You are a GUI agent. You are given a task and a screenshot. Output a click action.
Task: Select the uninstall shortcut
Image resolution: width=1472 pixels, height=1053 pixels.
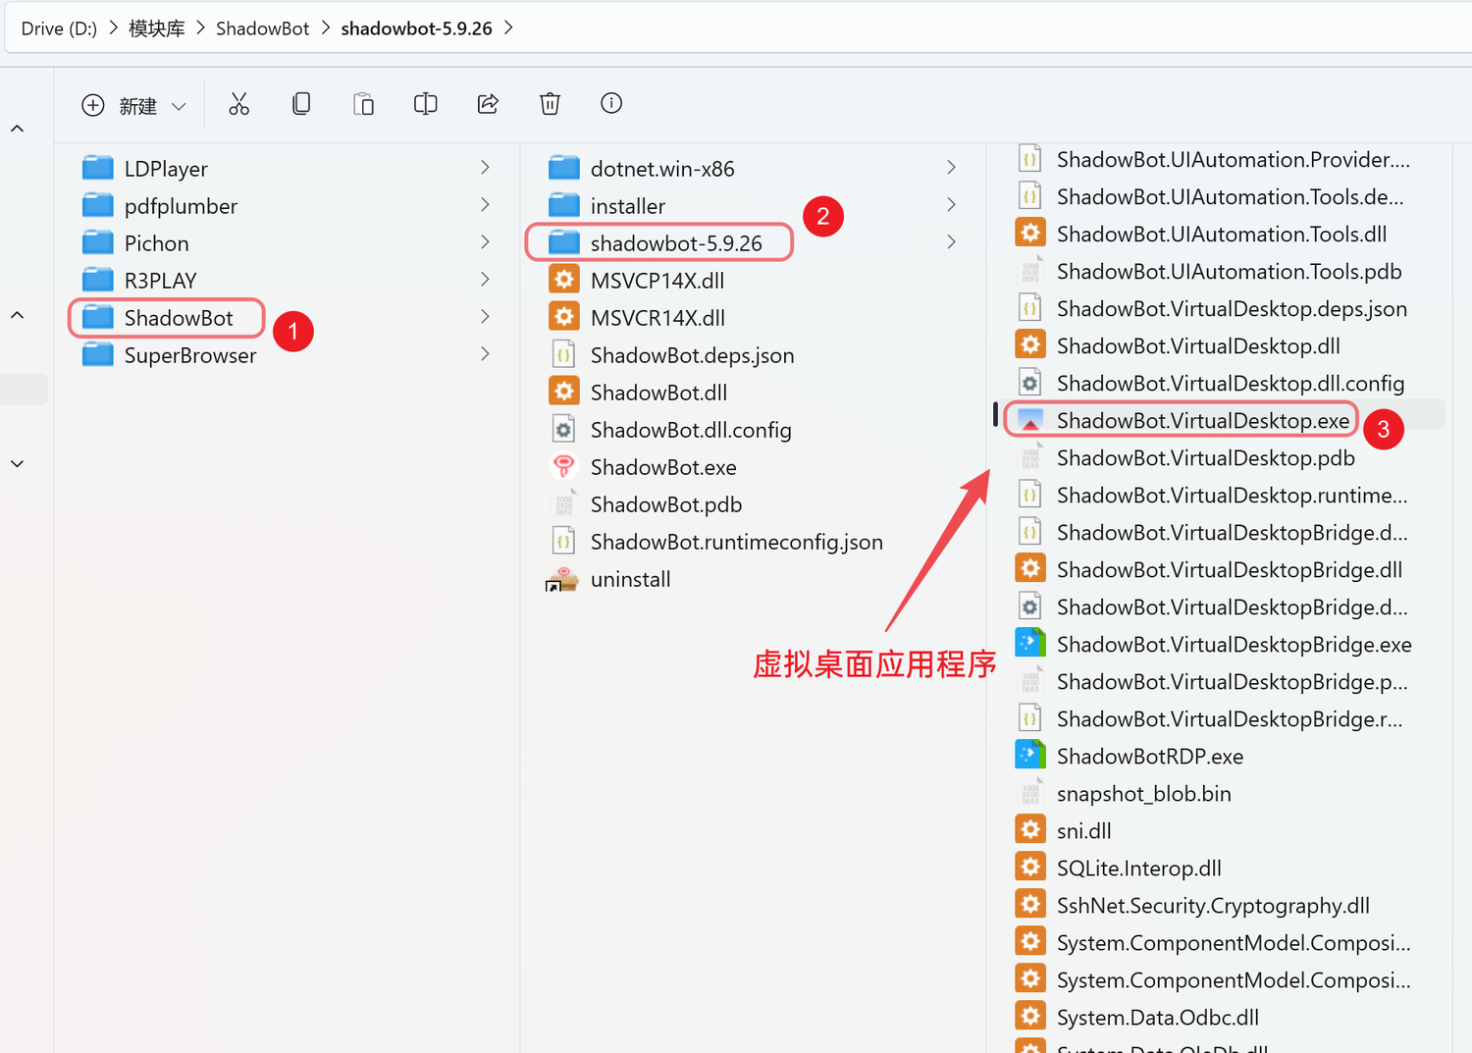tap(608, 579)
